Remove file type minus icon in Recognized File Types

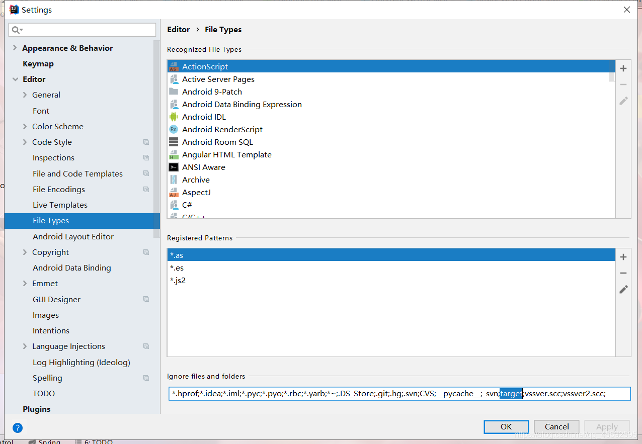(623, 84)
